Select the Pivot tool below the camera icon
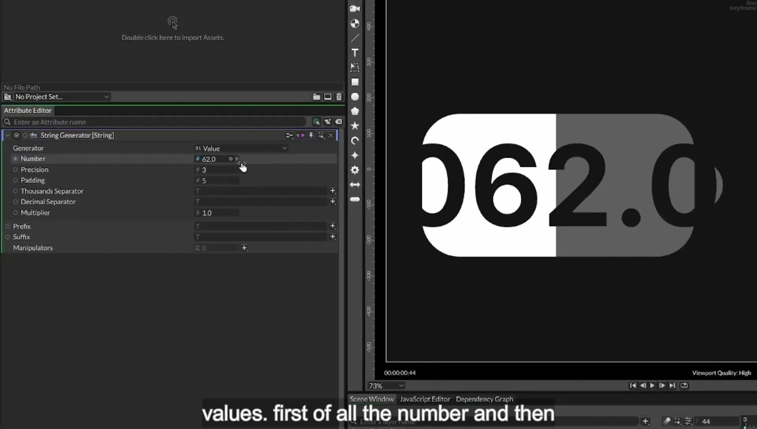 [x=355, y=23]
